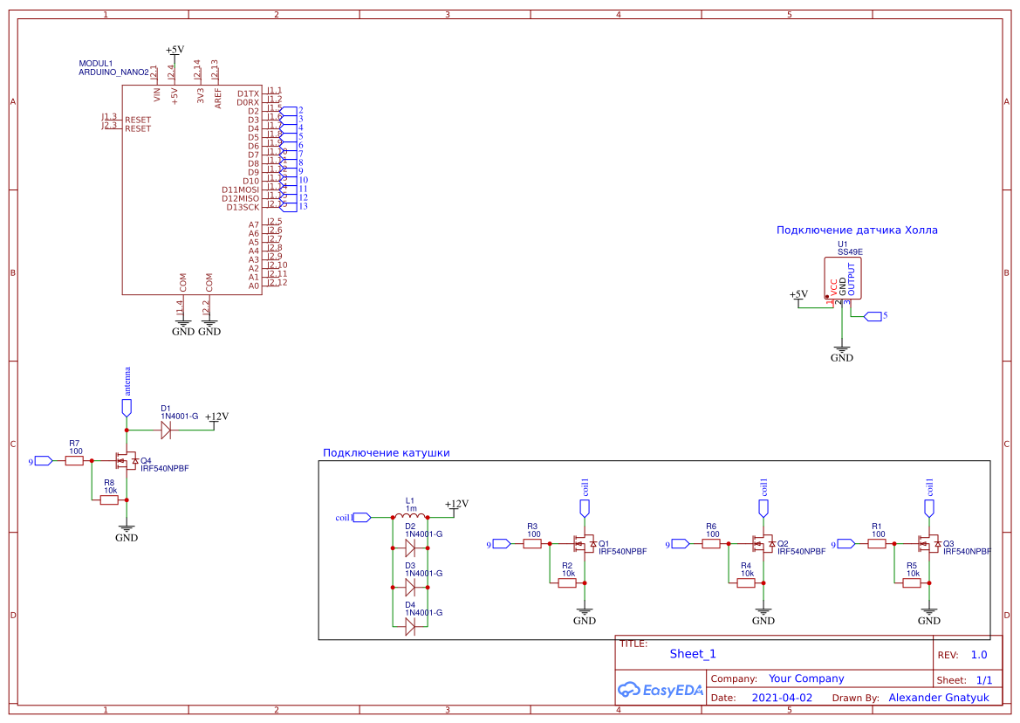Click the Q2 IRF540NPBF MOSFET symbol
The image size is (1020, 723).
tap(763, 543)
